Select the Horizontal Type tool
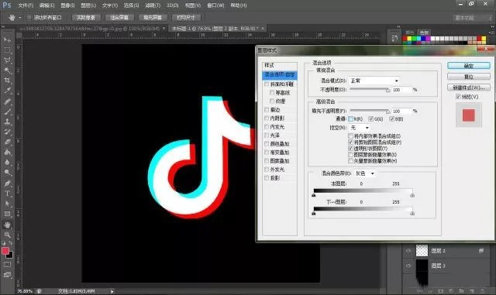Viewport: 496px width, 295px height. (x=7, y=194)
